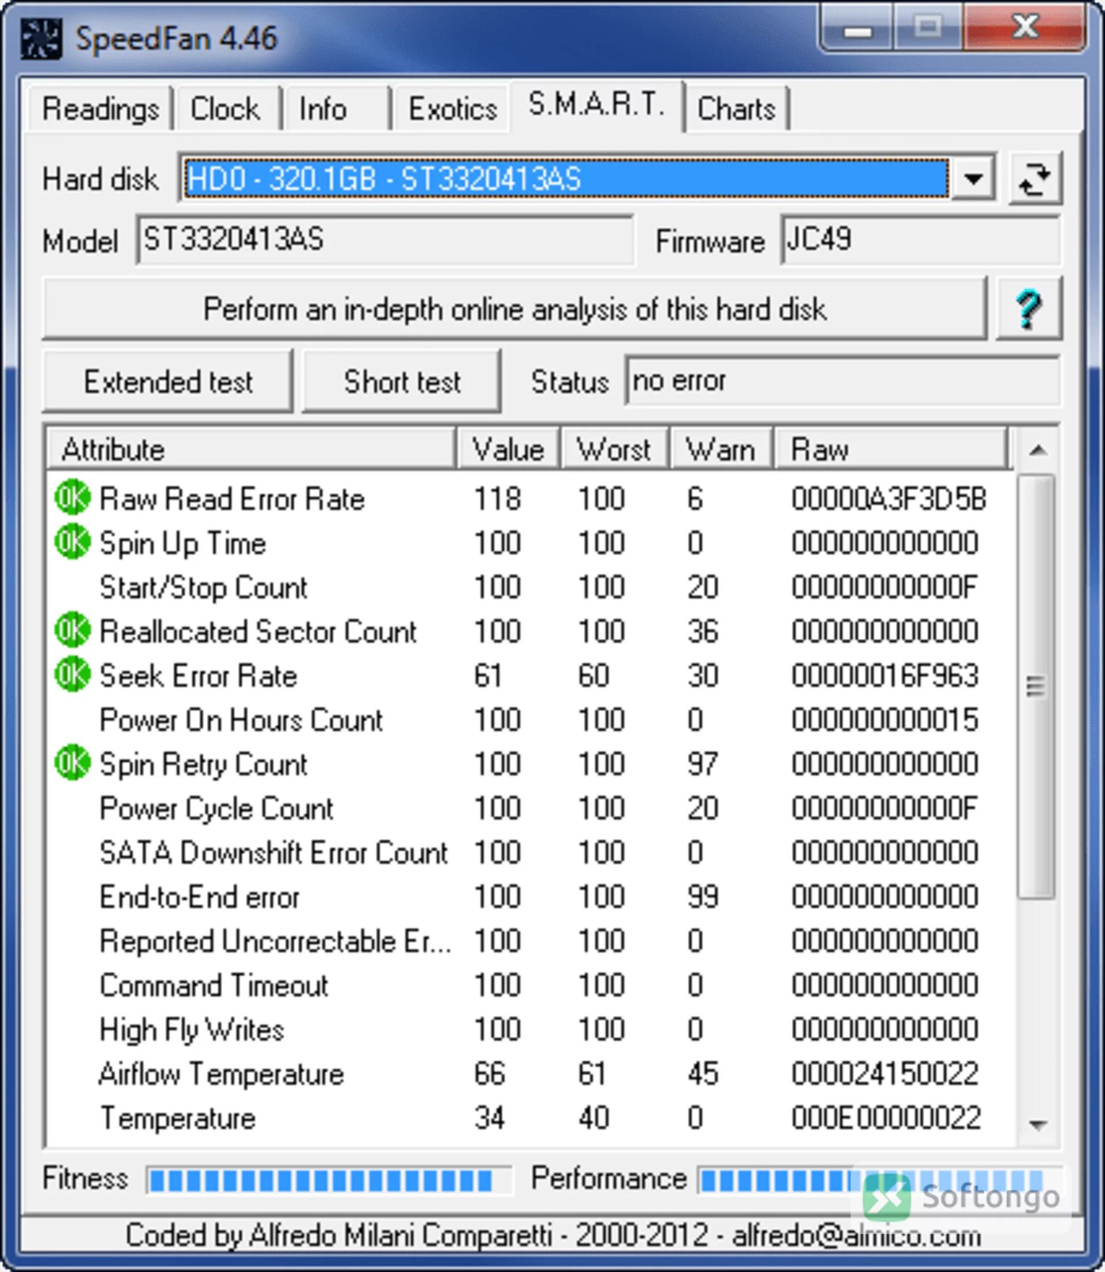Select the Reported Uncorrectable Er... row

tap(530, 941)
